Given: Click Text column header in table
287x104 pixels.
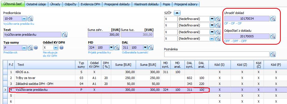Looking at the screenshot, I should tap(45, 65).
